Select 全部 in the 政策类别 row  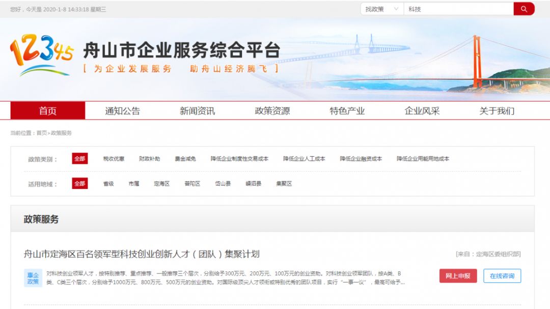coord(79,158)
